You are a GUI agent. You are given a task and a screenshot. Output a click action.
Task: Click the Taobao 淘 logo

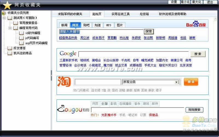tap(64, 81)
